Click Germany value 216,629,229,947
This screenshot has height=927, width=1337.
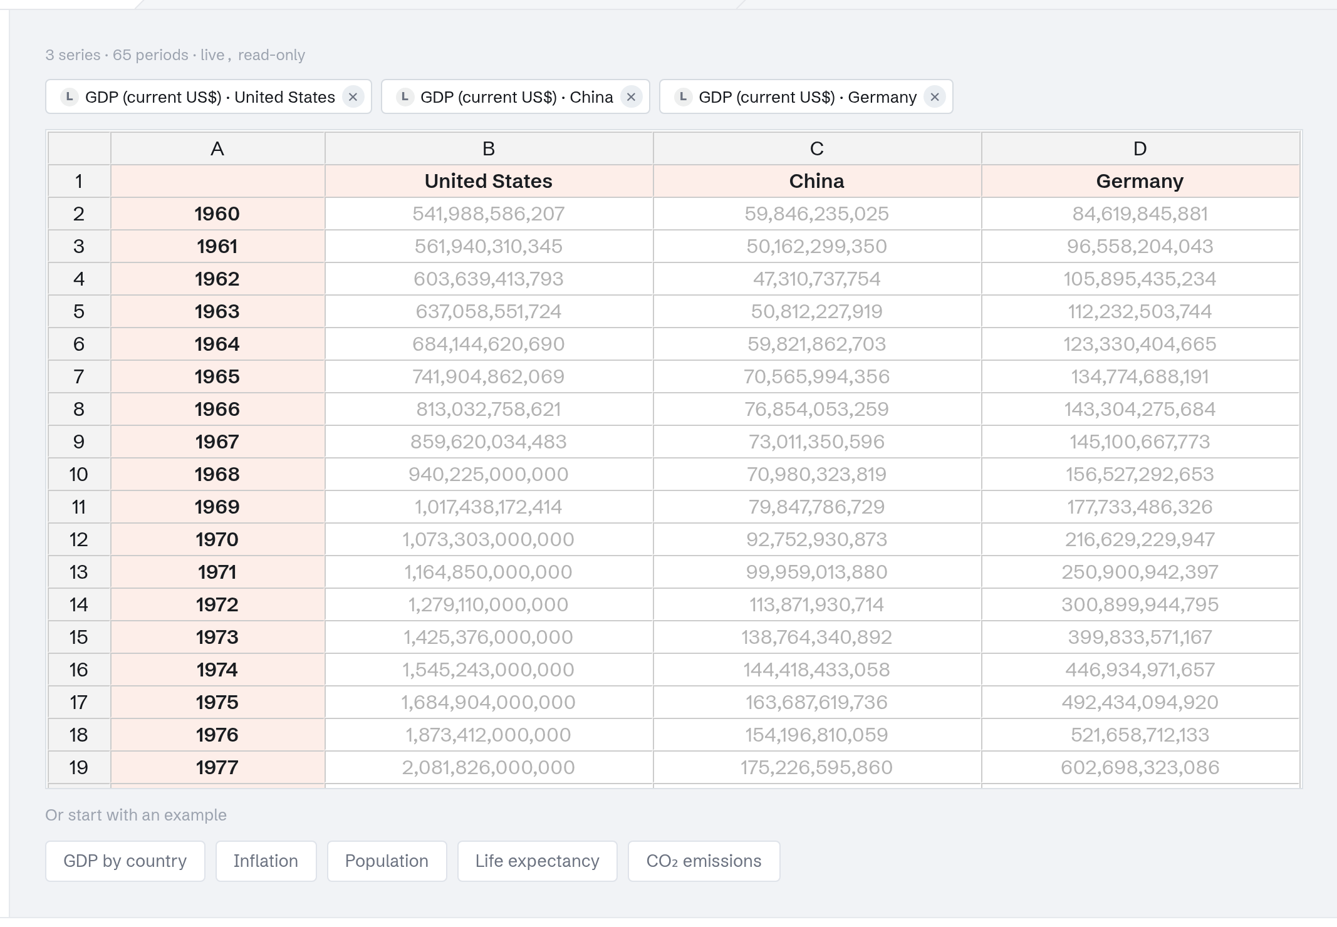1140,539
